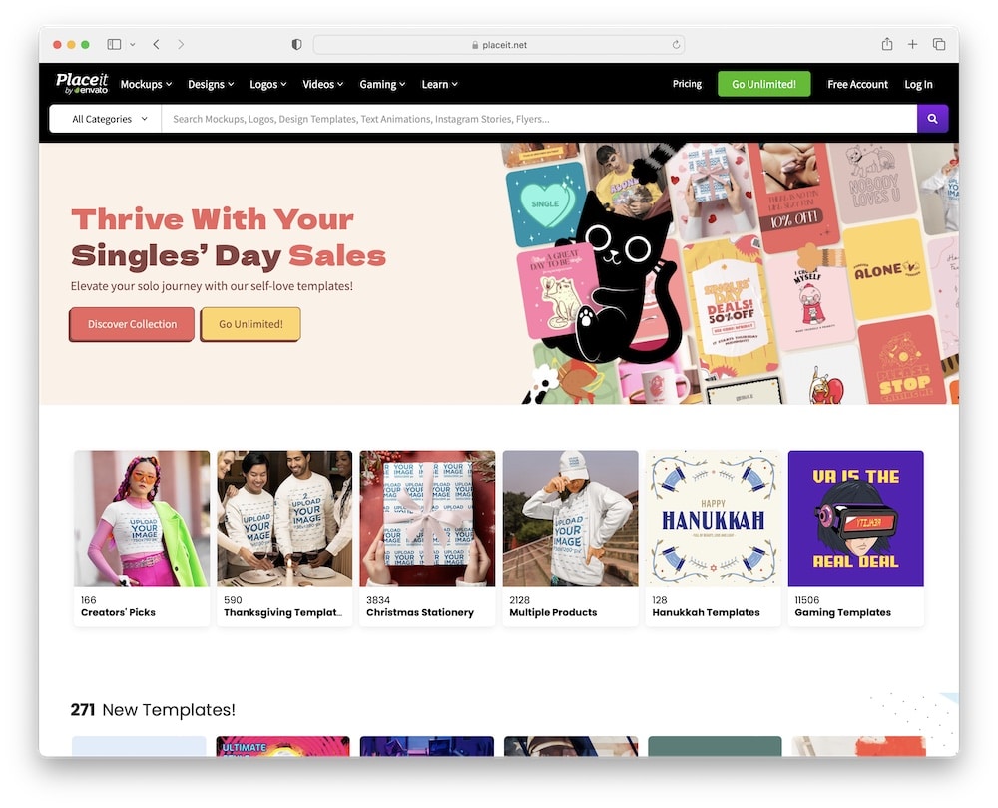
Task: Expand the Gaming navigation dropdown
Action: pos(382,84)
